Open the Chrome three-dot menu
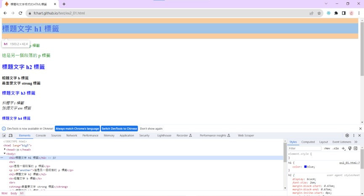 (359, 13)
